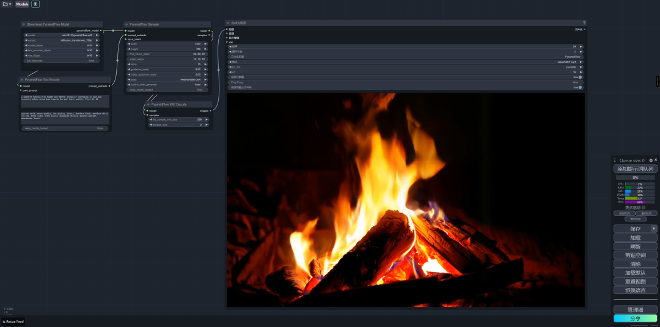Edit the filename prefix PyramidFlow field

click(405, 57)
